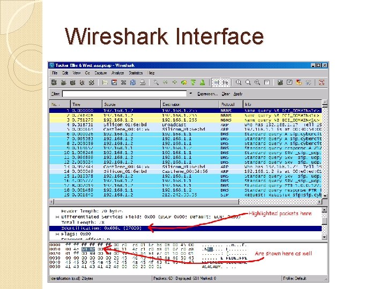The height and width of the screenshot is (289, 386).
Task: Open help with the lifebuoy icon
Action: [322, 82]
